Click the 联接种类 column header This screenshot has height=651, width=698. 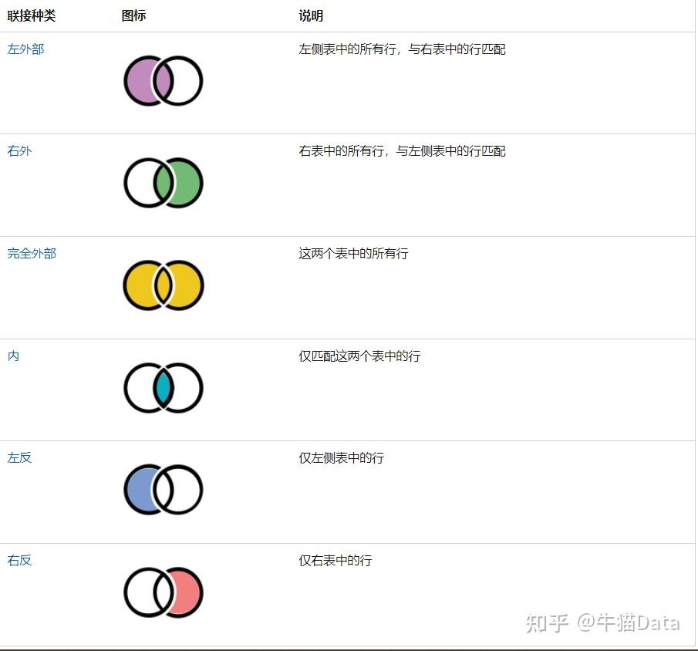pyautogui.click(x=32, y=15)
